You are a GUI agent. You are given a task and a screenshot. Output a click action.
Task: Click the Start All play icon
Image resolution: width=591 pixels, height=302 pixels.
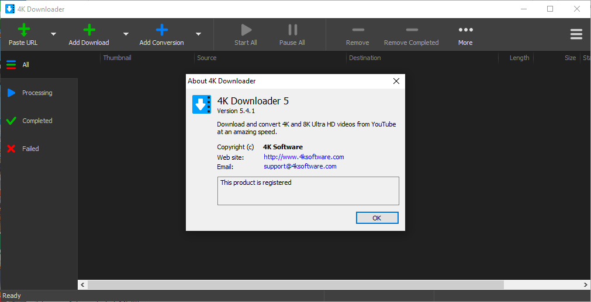coord(246,29)
